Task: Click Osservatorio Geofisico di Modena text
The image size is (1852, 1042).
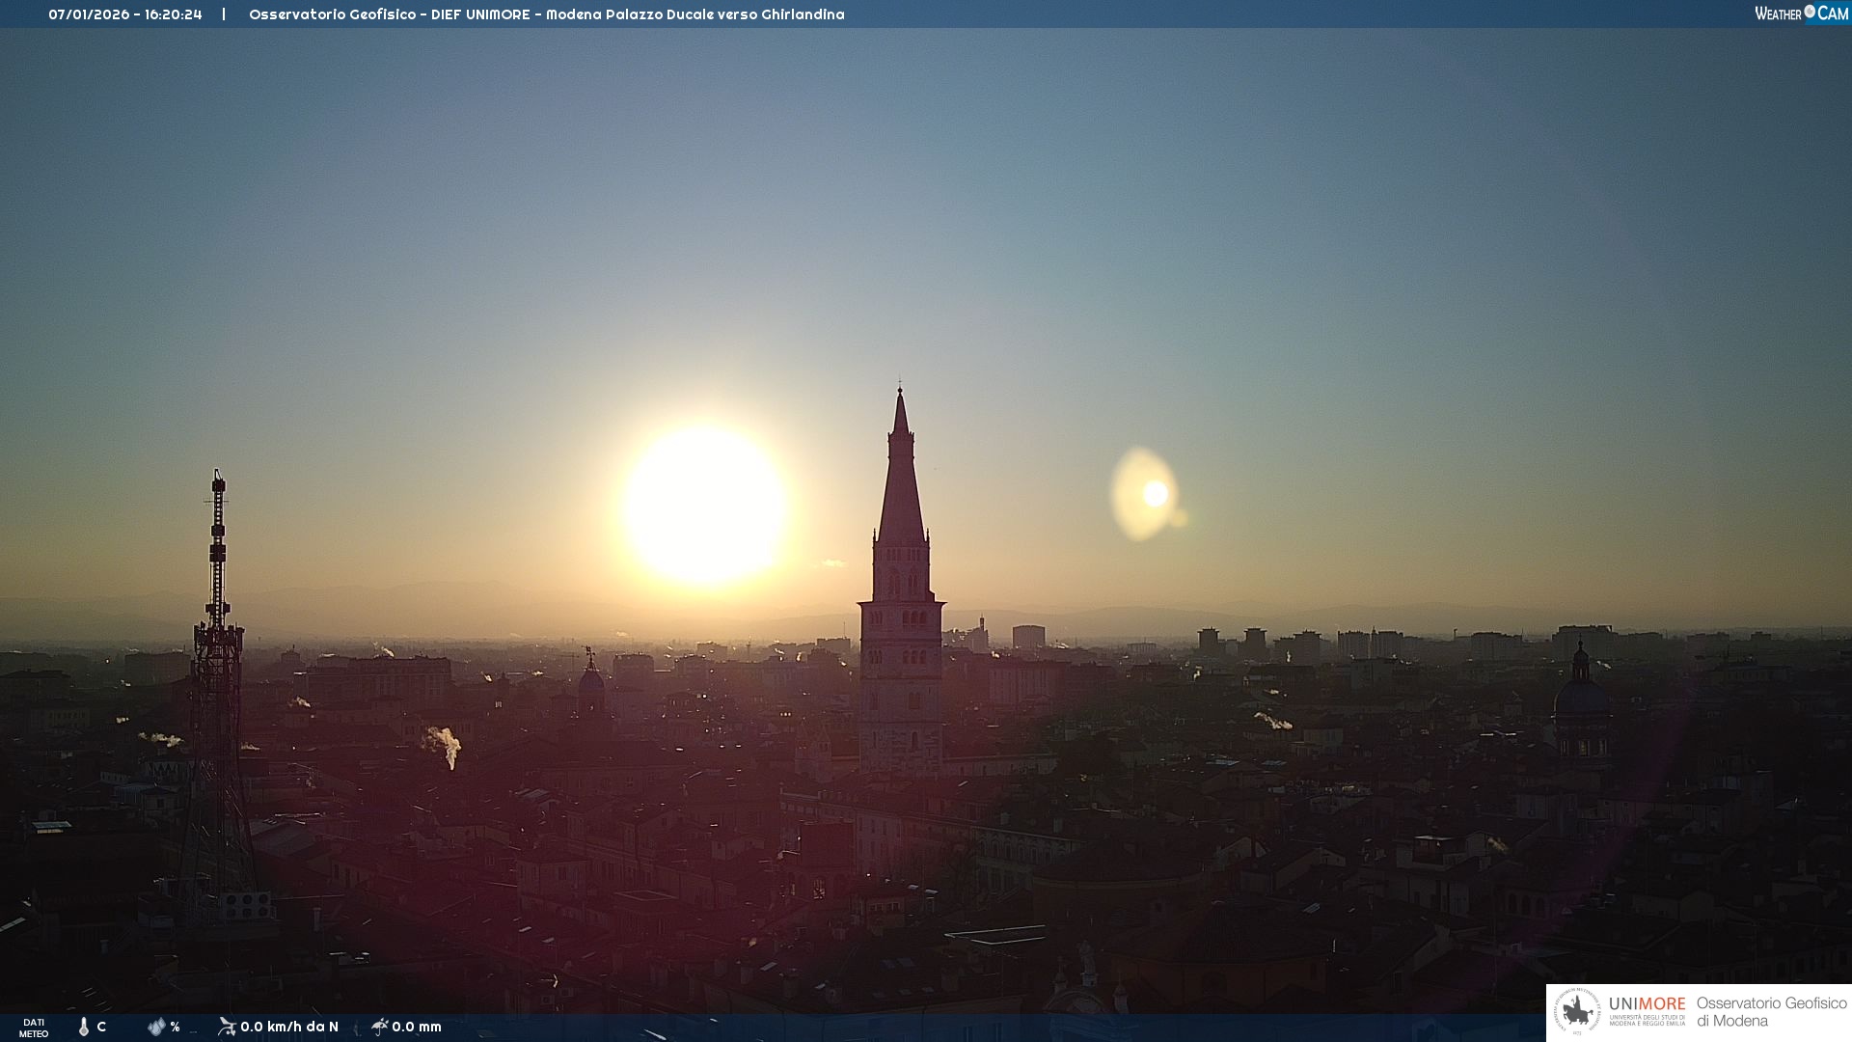Action: (x=1771, y=1011)
